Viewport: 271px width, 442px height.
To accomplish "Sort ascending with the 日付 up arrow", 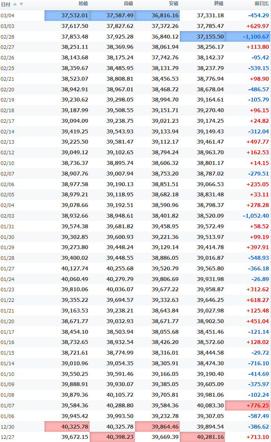I will 15,4.
